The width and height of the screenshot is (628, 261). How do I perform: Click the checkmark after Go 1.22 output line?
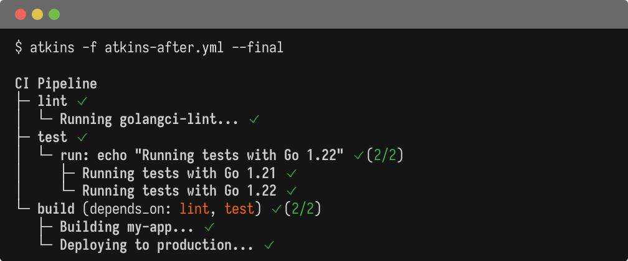(291, 191)
